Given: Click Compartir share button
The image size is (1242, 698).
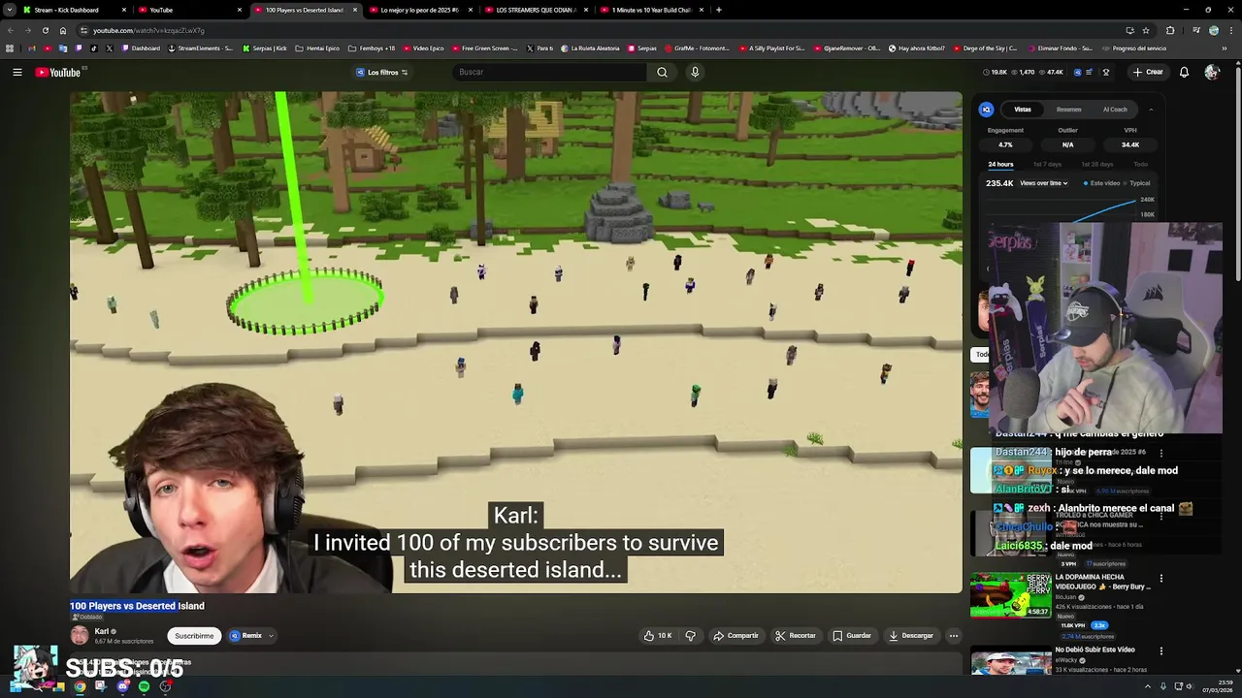Looking at the screenshot, I should point(735,636).
